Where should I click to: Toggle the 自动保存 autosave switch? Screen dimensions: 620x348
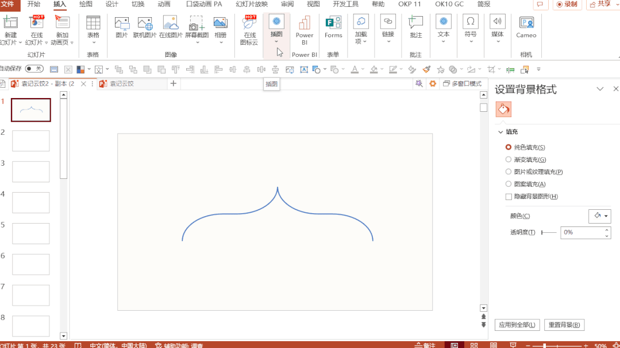pyautogui.click(x=34, y=69)
